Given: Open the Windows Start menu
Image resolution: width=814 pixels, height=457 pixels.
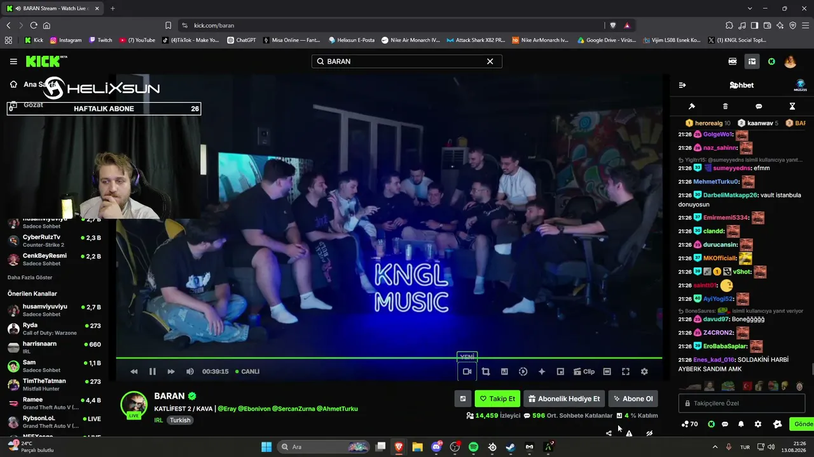Looking at the screenshot, I should pos(266,447).
